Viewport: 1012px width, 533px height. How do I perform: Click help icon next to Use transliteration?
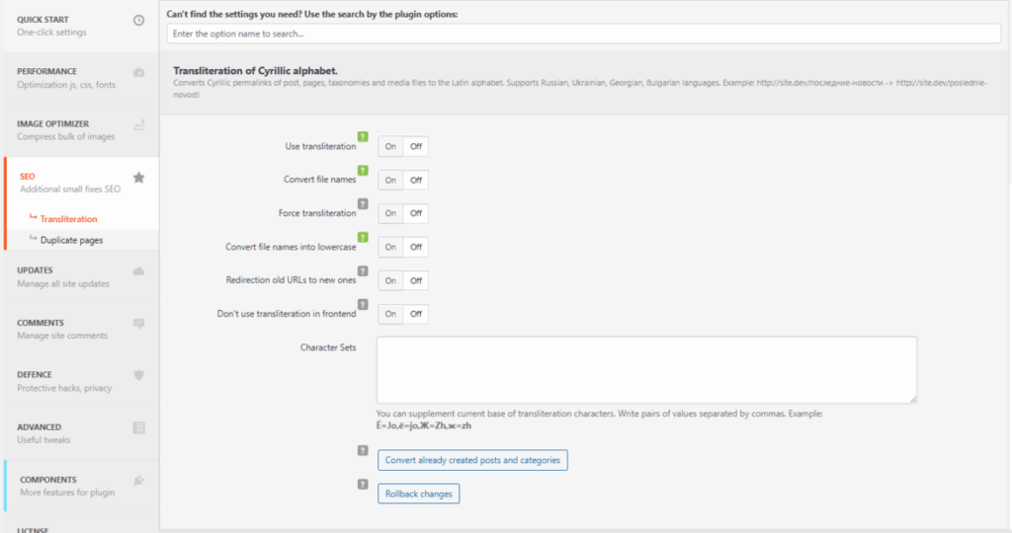click(x=363, y=137)
